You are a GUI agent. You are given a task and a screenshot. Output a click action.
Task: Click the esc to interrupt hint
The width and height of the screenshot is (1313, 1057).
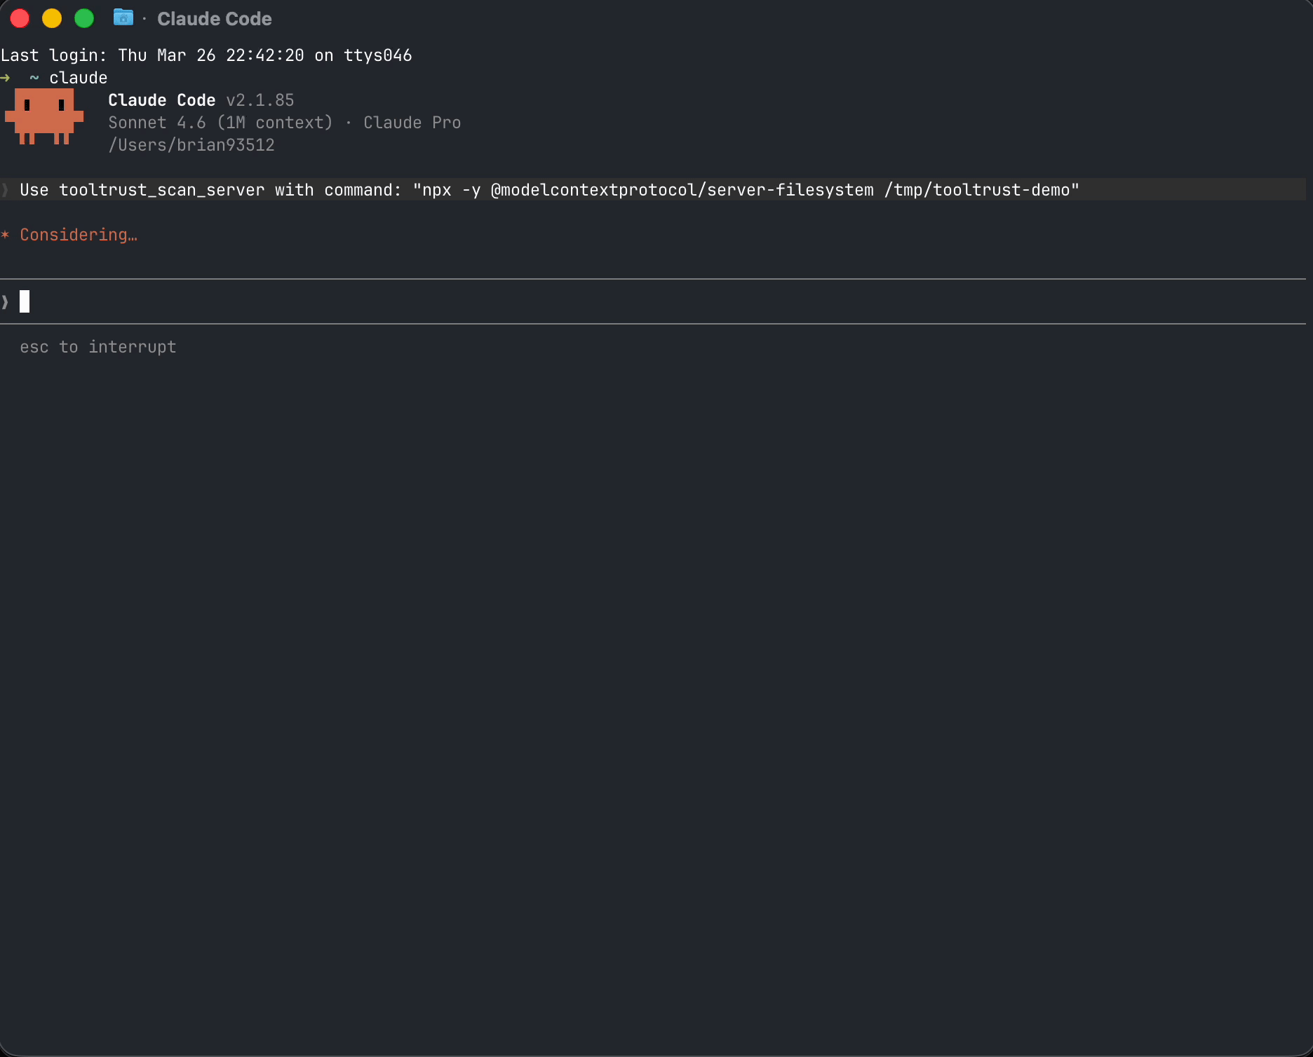tap(97, 346)
